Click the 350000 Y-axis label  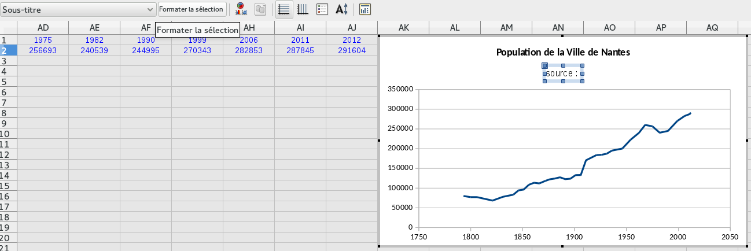pyautogui.click(x=399, y=89)
